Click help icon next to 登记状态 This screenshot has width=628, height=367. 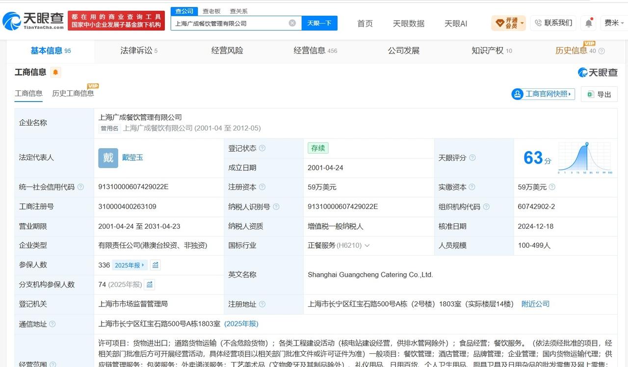[262, 148]
